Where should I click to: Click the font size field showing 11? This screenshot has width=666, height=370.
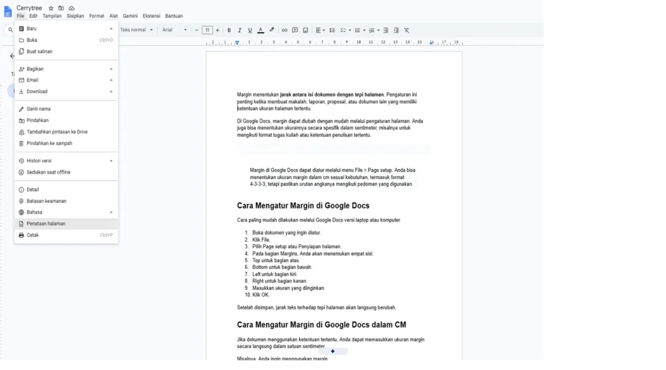(207, 30)
